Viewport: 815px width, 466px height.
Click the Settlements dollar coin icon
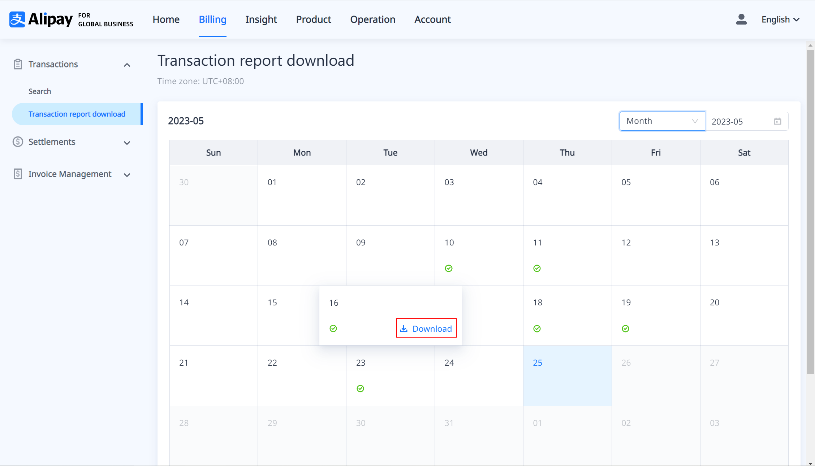coord(18,142)
